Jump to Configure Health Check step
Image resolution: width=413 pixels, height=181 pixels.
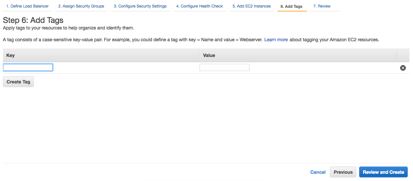click(x=199, y=6)
